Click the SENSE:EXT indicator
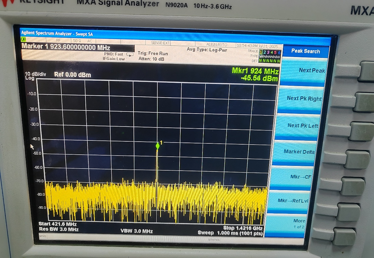The width and height of the screenshot is (374, 258). coord(160,43)
